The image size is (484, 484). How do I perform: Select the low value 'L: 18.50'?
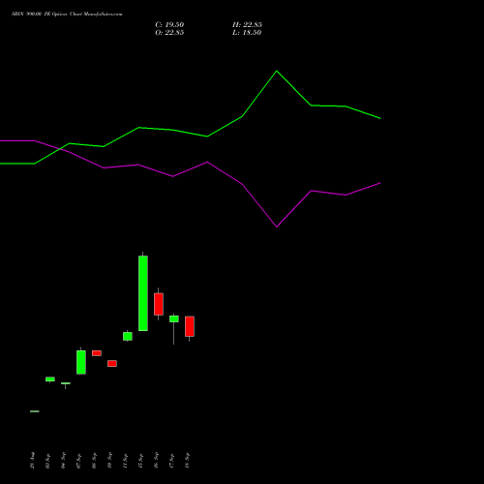[247, 33]
